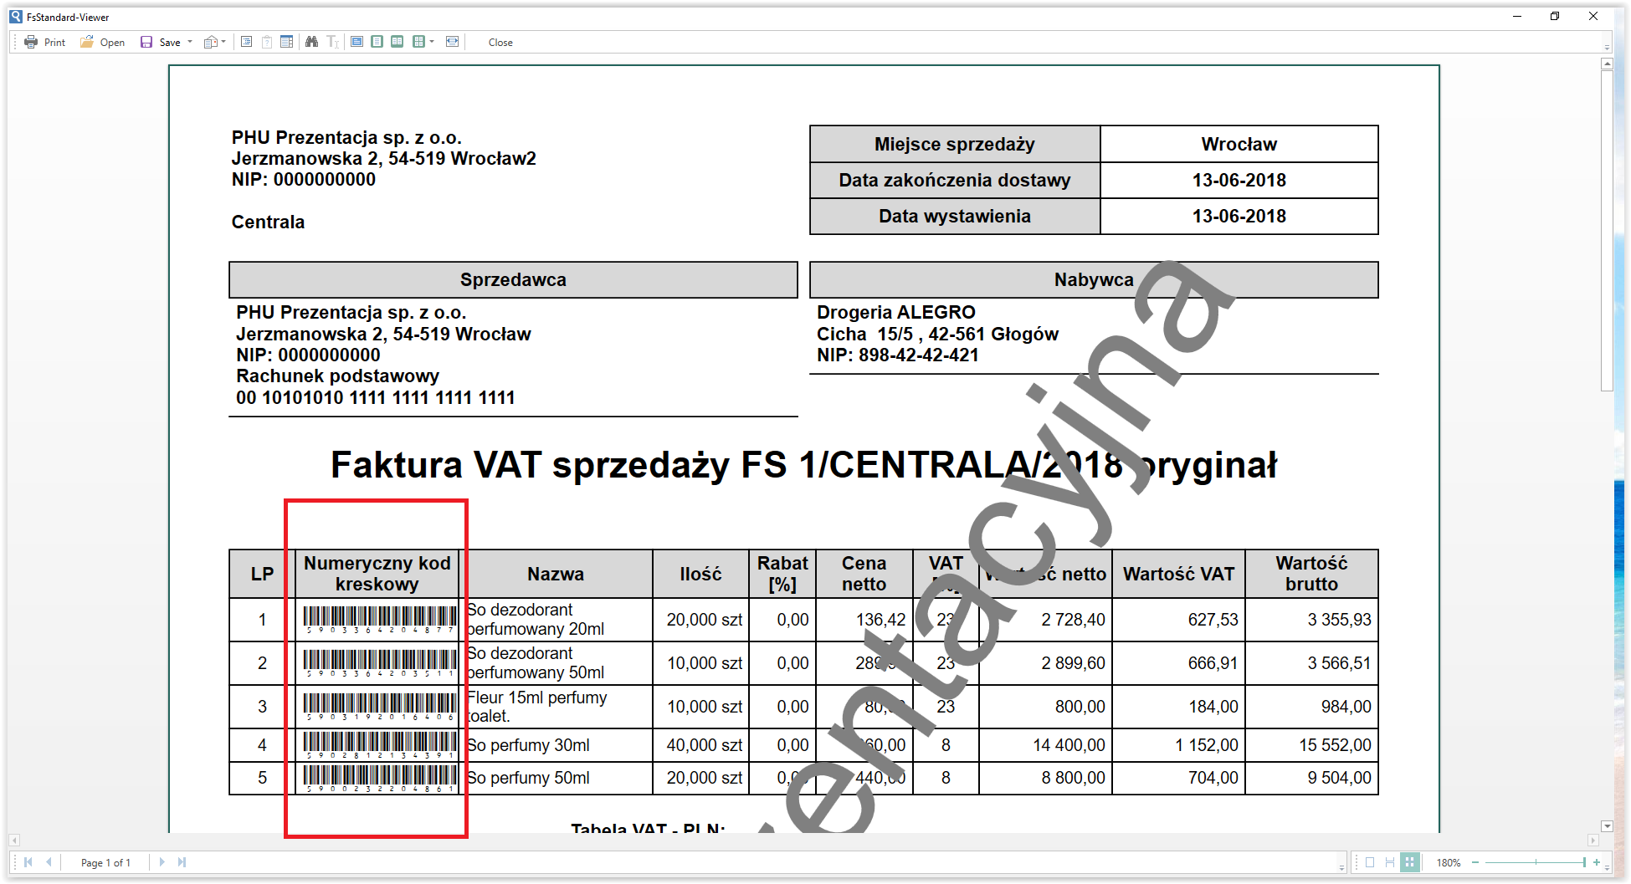Click the 'Wrocław' sales place value

tap(1239, 145)
